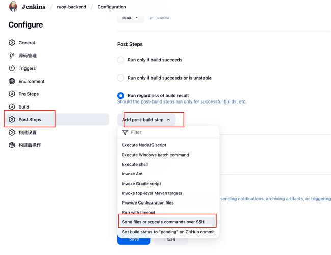Select 'Run regardless of build result' radio
This screenshot has height=255, width=331.
tap(121, 96)
